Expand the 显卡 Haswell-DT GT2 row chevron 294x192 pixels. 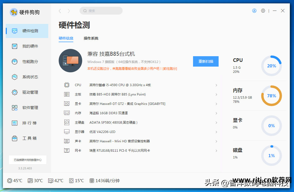click(216, 104)
